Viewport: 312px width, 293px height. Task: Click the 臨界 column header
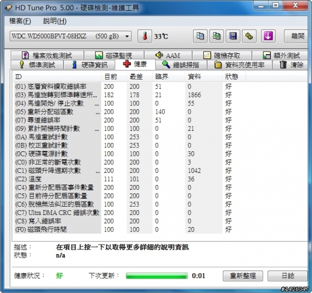[x=169, y=77]
